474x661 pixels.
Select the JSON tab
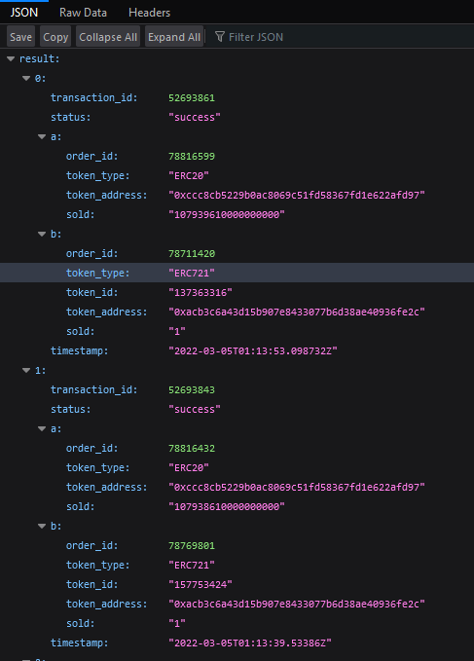pyautogui.click(x=24, y=13)
